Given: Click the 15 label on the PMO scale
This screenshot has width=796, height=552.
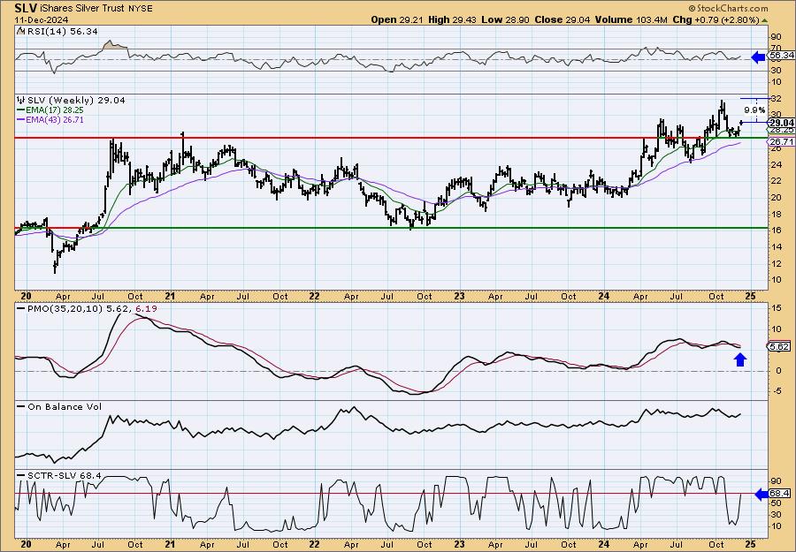Looking at the screenshot, I should point(776,307).
